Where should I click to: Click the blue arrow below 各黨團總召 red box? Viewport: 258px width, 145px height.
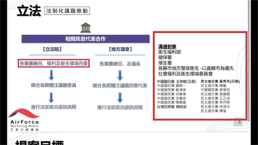coord(52,74)
